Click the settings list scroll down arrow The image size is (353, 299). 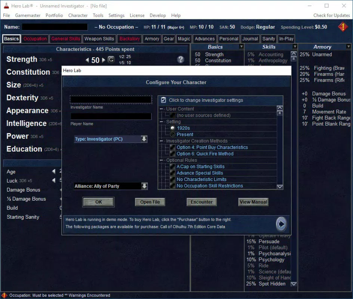click(280, 187)
